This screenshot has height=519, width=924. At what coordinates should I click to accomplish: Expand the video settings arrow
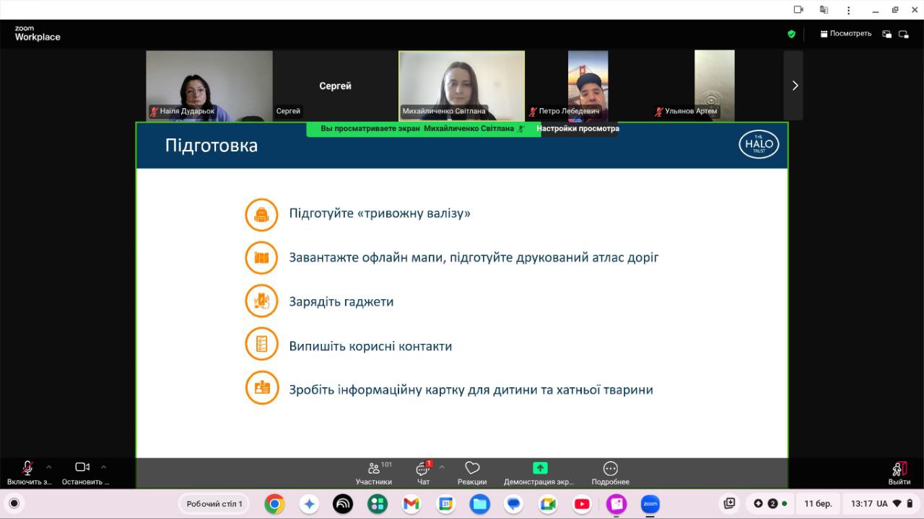103,467
